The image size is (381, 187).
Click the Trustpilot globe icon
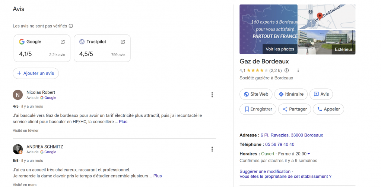(82, 42)
